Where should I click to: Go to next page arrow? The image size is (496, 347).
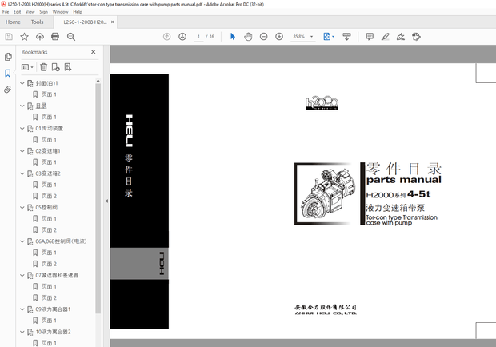(x=182, y=37)
